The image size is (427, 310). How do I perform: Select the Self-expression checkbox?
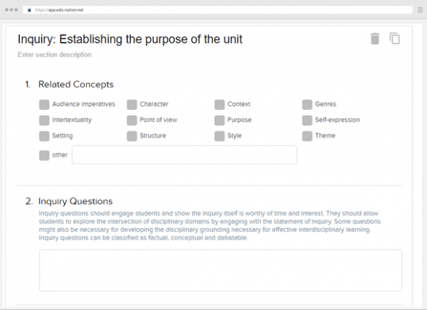pos(307,120)
